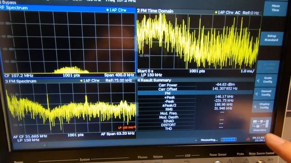Select the DISTORT row
The height and width of the screenshot is (163, 291).
[x=193, y=125]
